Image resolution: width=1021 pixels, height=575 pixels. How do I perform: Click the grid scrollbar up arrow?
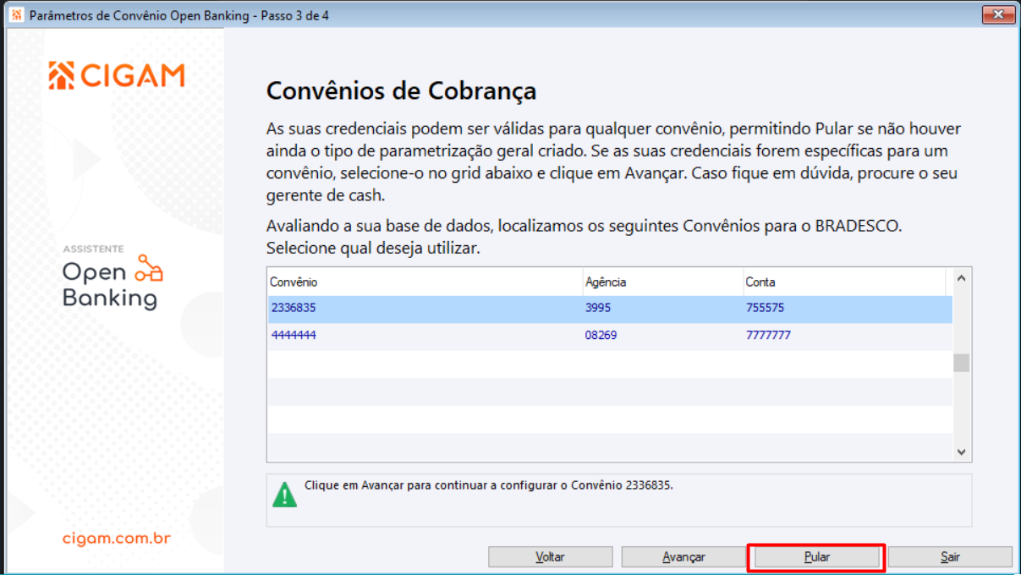[961, 277]
